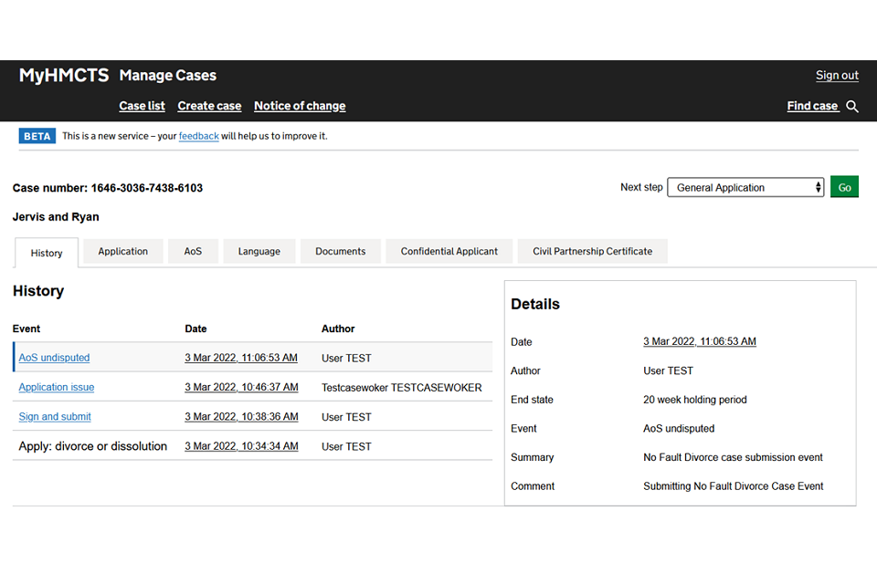Click the Sign out link
The height and width of the screenshot is (584, 877).
(837, 76)
